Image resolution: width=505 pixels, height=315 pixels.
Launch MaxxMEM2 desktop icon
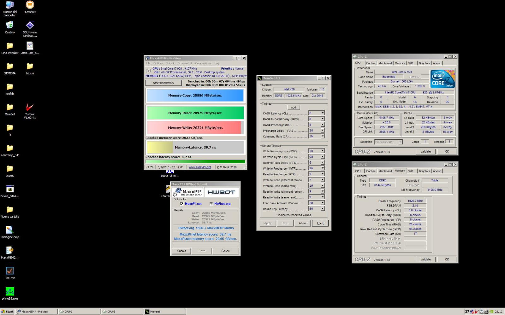(x=10, y=253)
